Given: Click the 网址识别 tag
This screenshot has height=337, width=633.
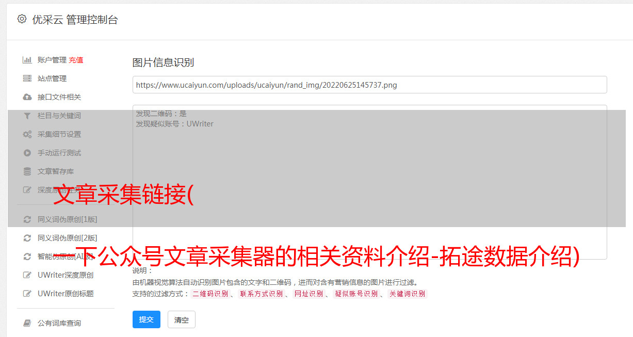Looking at the screenshot, I should (x=309, y=294).
